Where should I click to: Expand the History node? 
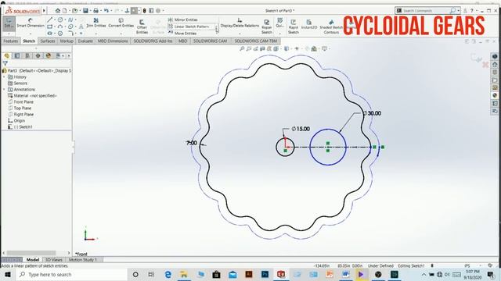(x=4, y=77)
